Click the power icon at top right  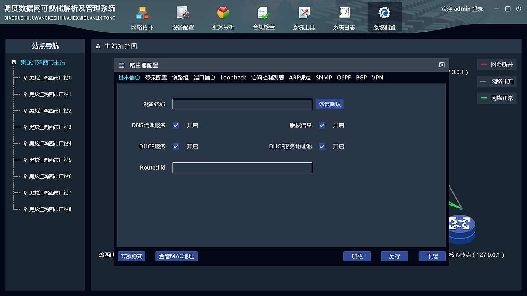coord(518,9)
